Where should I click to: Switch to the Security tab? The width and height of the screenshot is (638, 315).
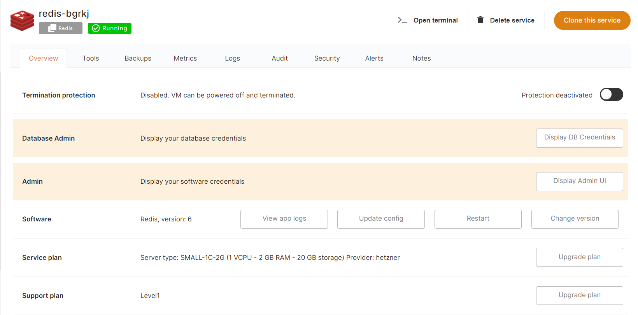click(327, 58)
